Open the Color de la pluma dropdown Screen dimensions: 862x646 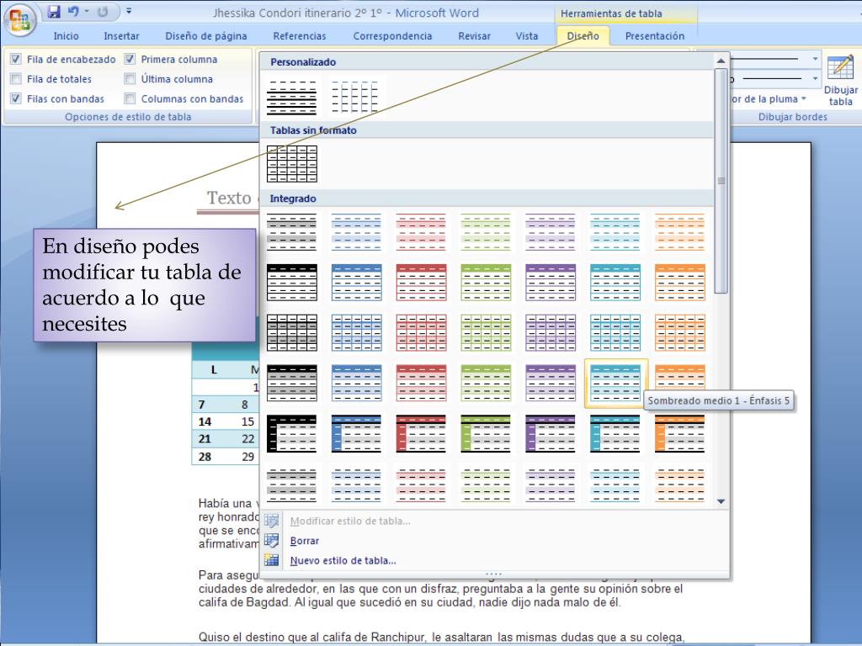click(804, 98)
